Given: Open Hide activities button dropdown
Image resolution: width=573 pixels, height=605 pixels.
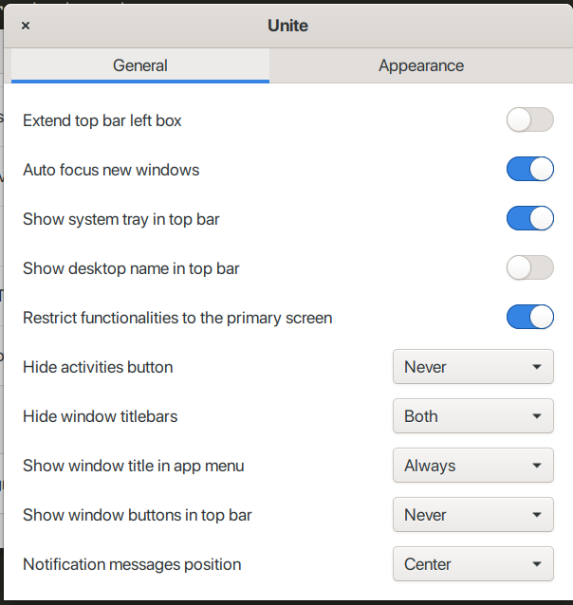Looking at the screenshot, I should tap(473, 367).
